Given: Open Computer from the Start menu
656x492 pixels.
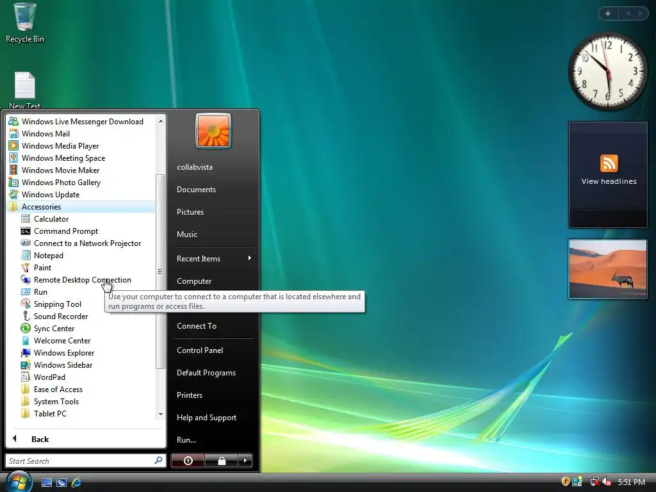Looking at the screenshot, I should pyautogui.click(x=194, y=281).
